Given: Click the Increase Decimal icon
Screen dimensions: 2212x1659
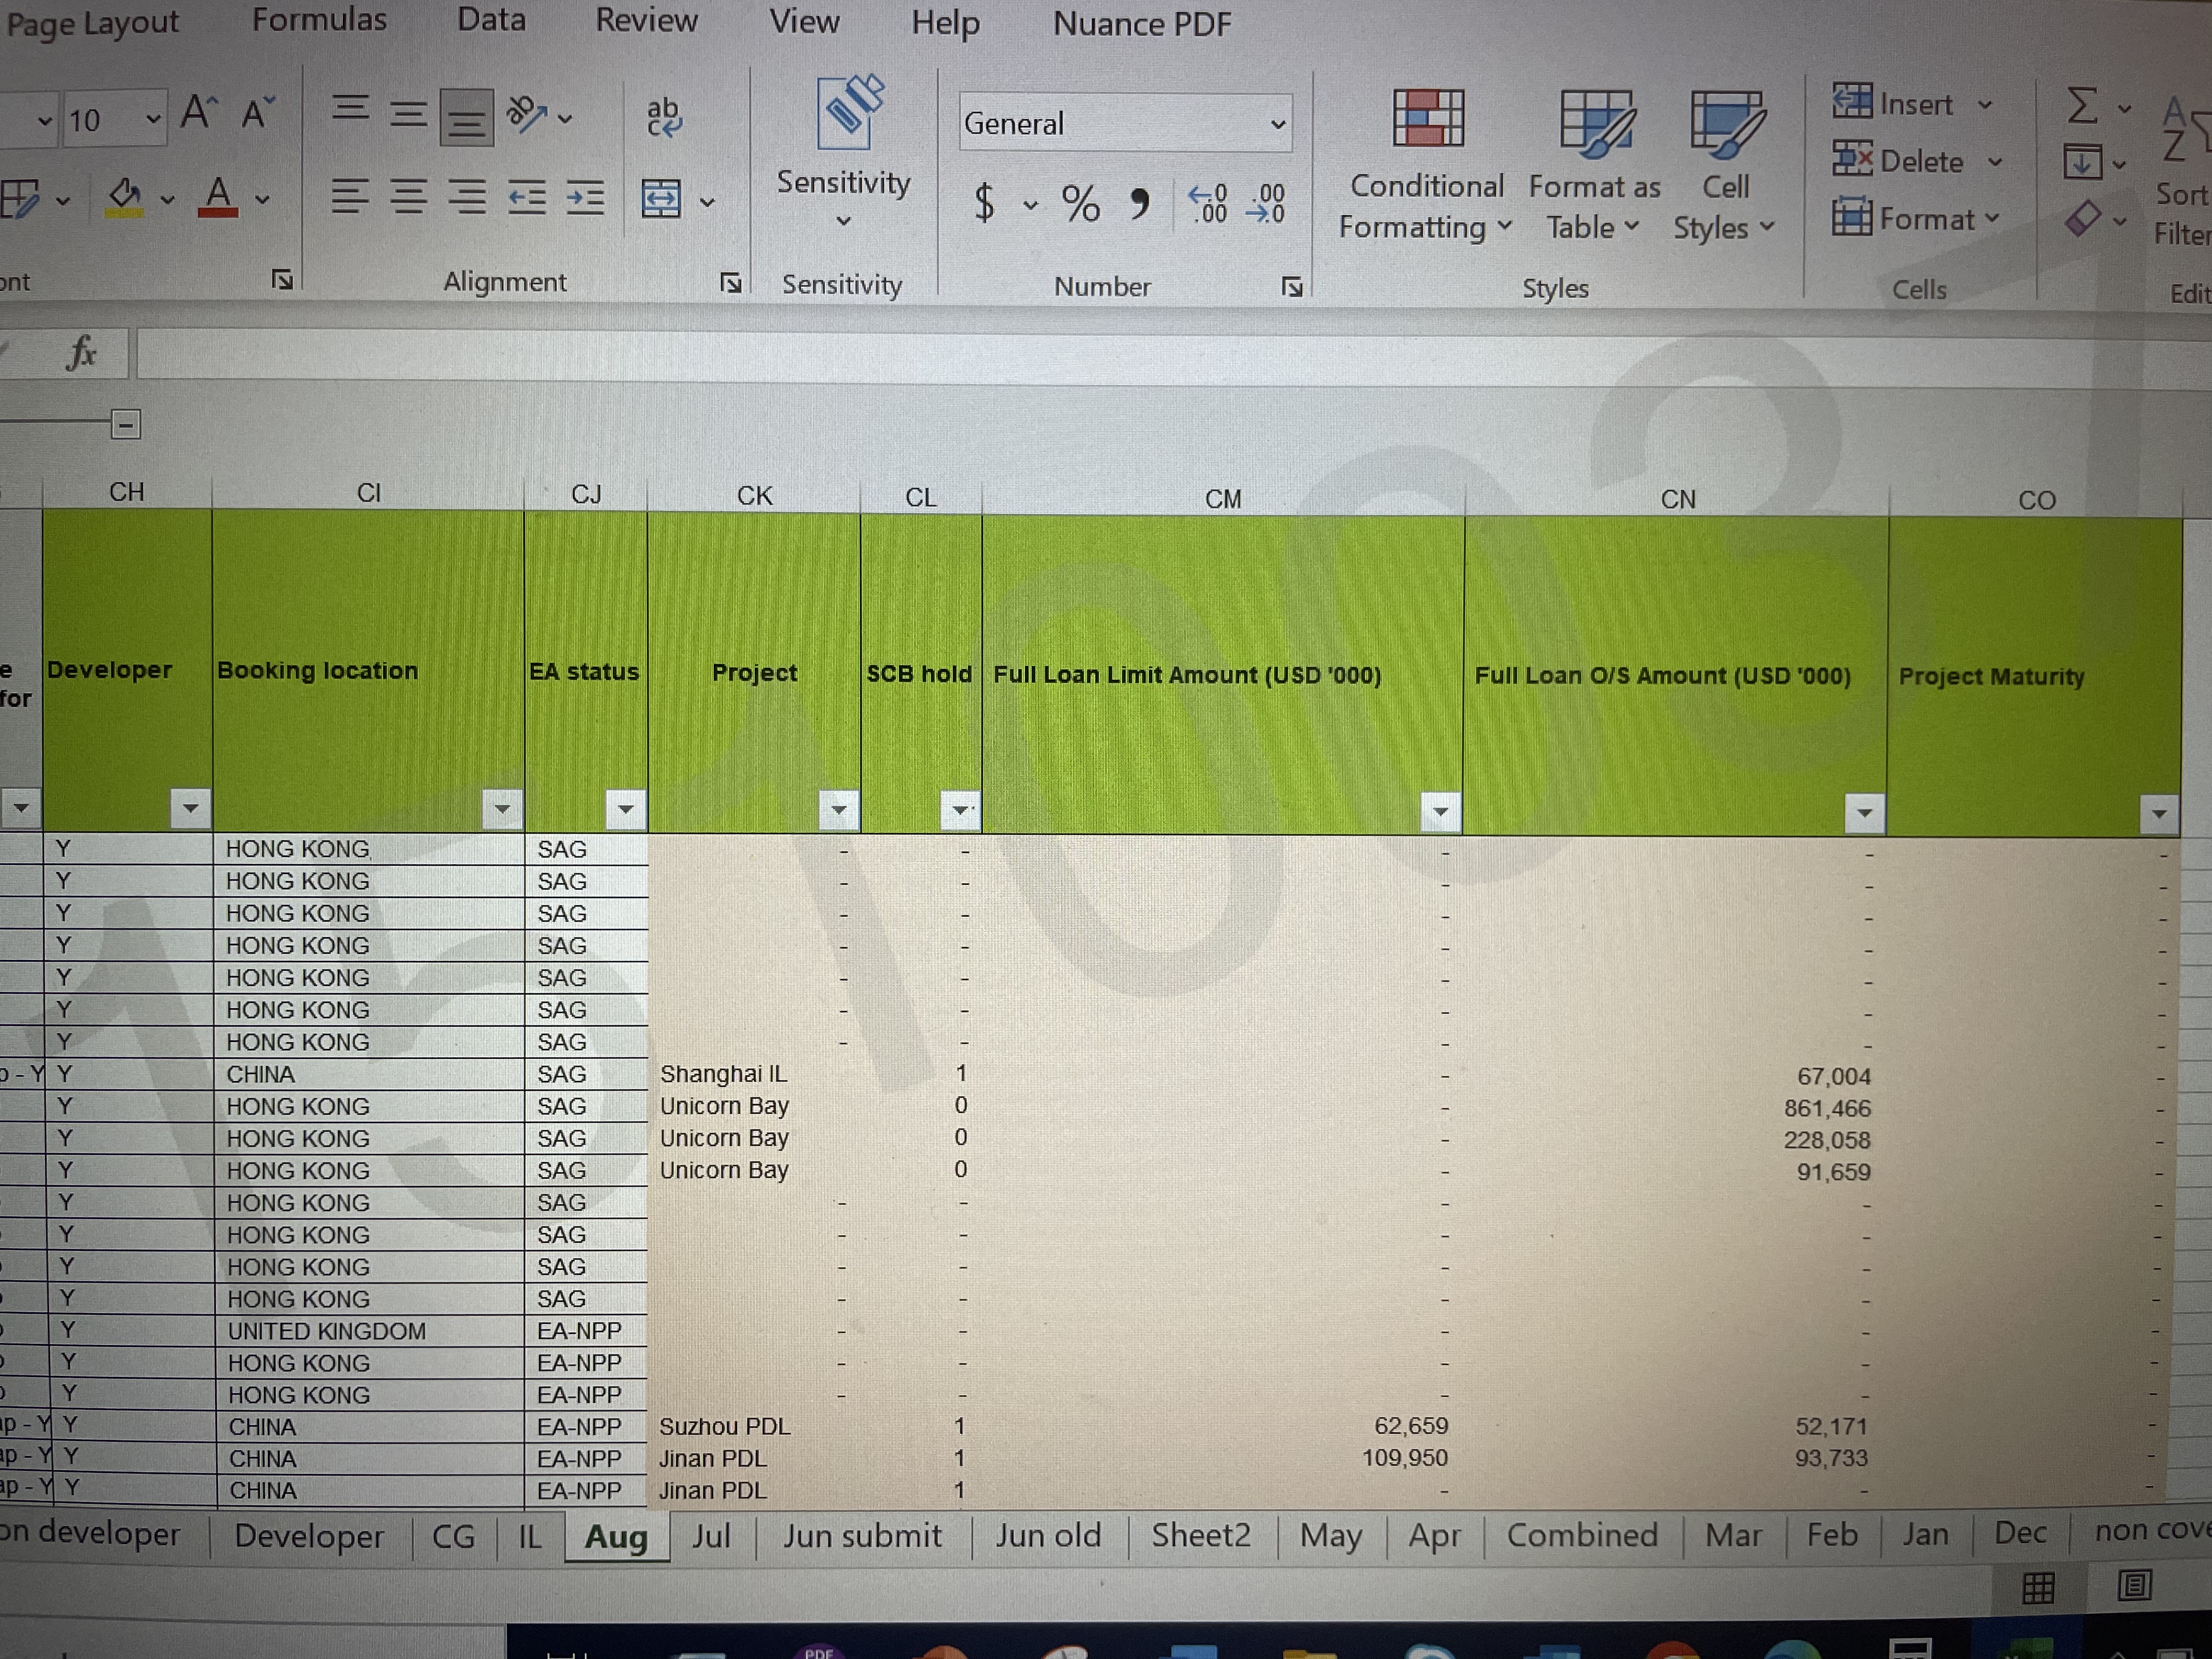Looking at the screenshot, I should [x=1207, y=203].
